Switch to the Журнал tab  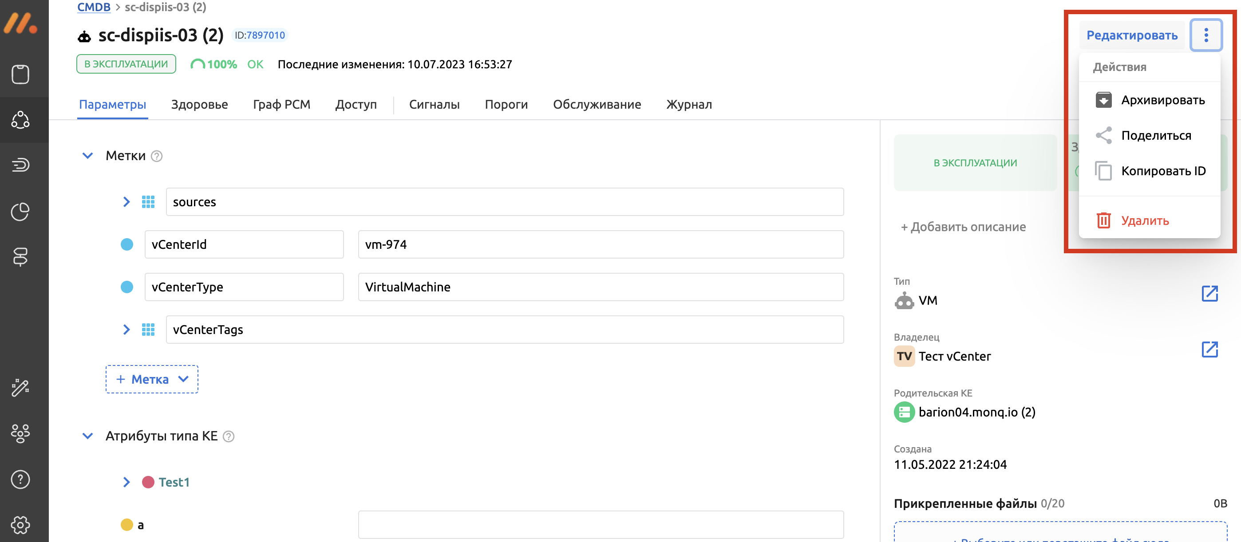click(x=689, y=105)
